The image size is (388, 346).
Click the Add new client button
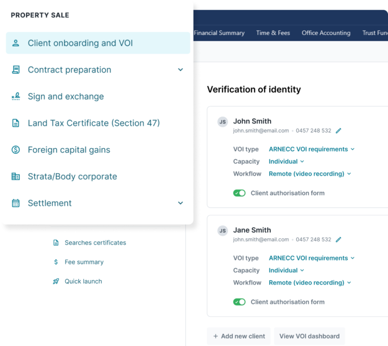(238, 336)
